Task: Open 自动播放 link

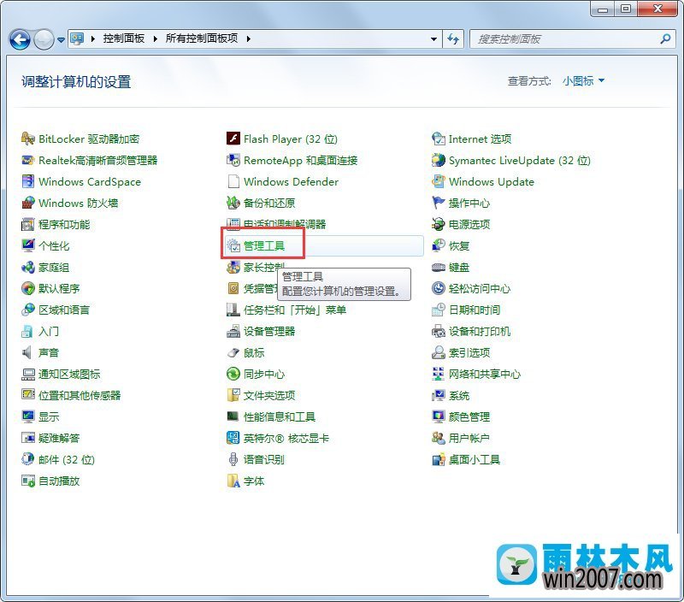Action: pos(59,481)
